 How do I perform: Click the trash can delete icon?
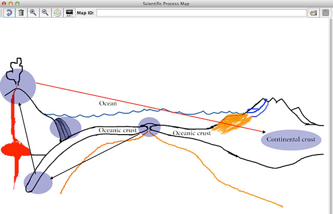[x=21, y=13]
